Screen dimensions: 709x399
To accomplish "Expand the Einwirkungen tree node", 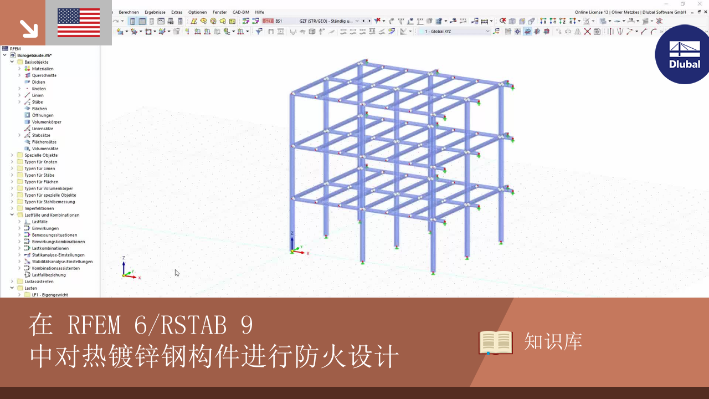I will pos(19,228).
